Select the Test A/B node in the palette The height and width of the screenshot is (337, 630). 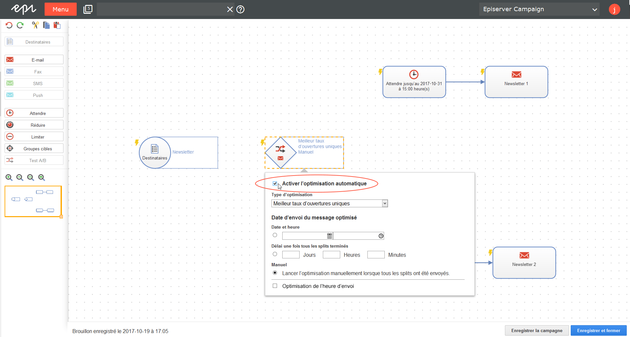point(34,160)
